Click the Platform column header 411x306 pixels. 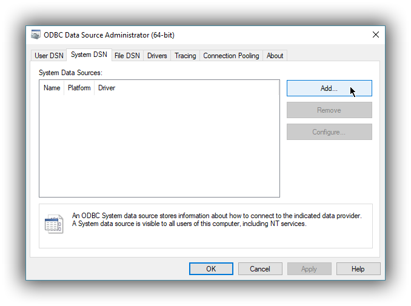pos(79,88)
